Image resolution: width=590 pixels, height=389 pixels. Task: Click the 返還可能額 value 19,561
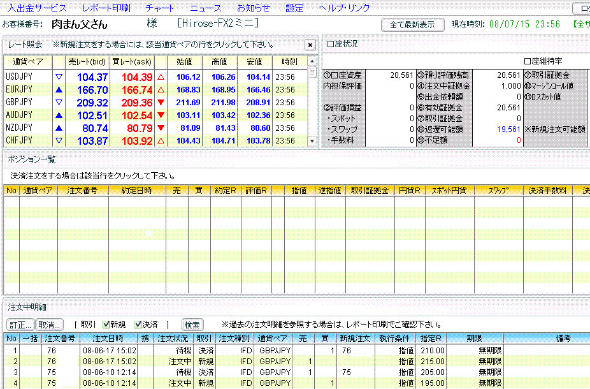tap(508, 129)
